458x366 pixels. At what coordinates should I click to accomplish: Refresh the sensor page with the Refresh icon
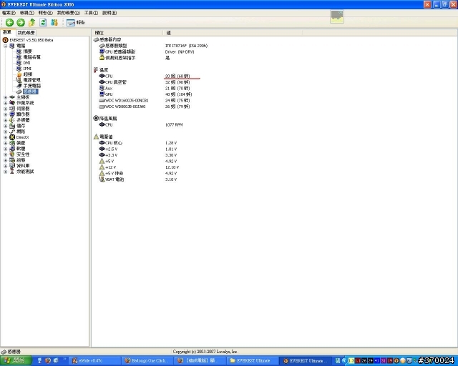tap(43, 22)
